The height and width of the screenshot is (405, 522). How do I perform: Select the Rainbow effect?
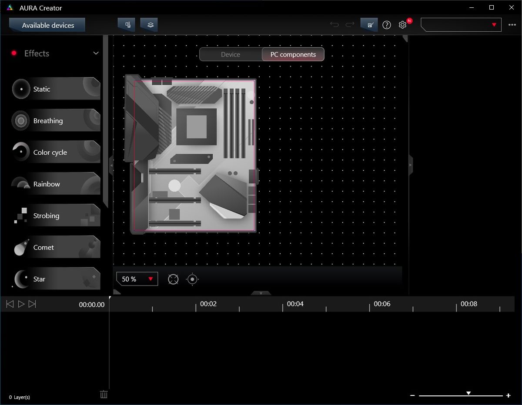(x=56, y=184)
